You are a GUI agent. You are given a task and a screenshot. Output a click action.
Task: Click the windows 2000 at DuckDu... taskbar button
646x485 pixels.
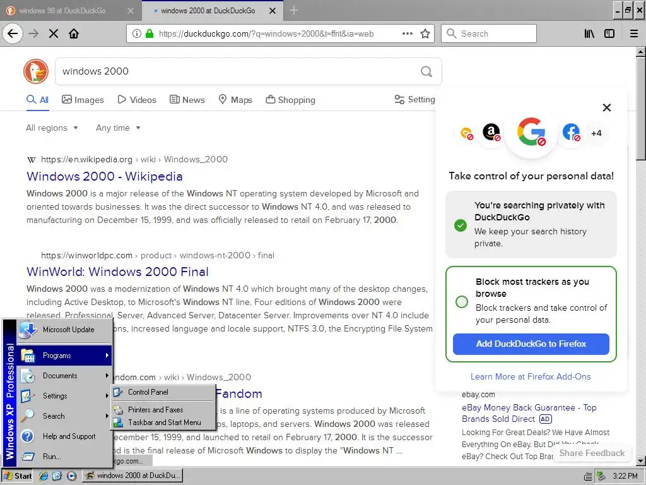[x=132, y=476]
